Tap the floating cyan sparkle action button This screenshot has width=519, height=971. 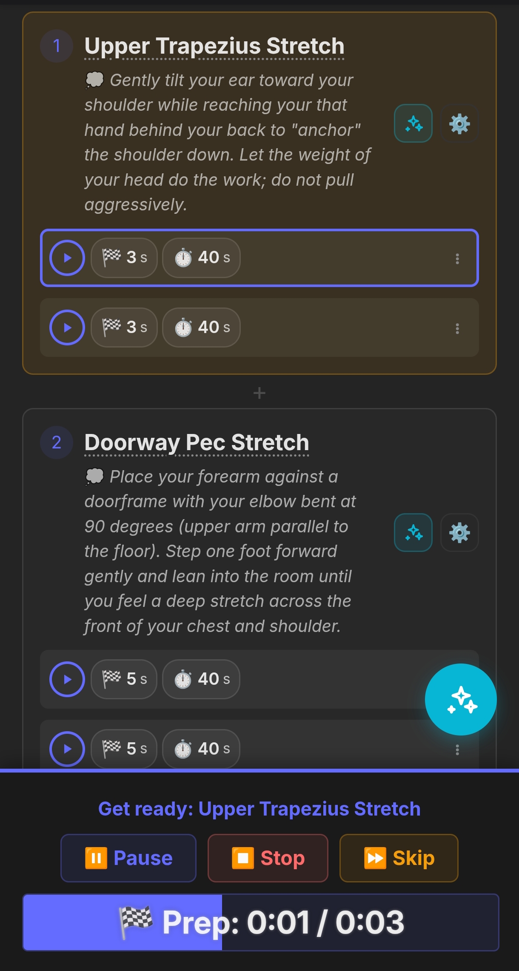[x=460, y=698]
